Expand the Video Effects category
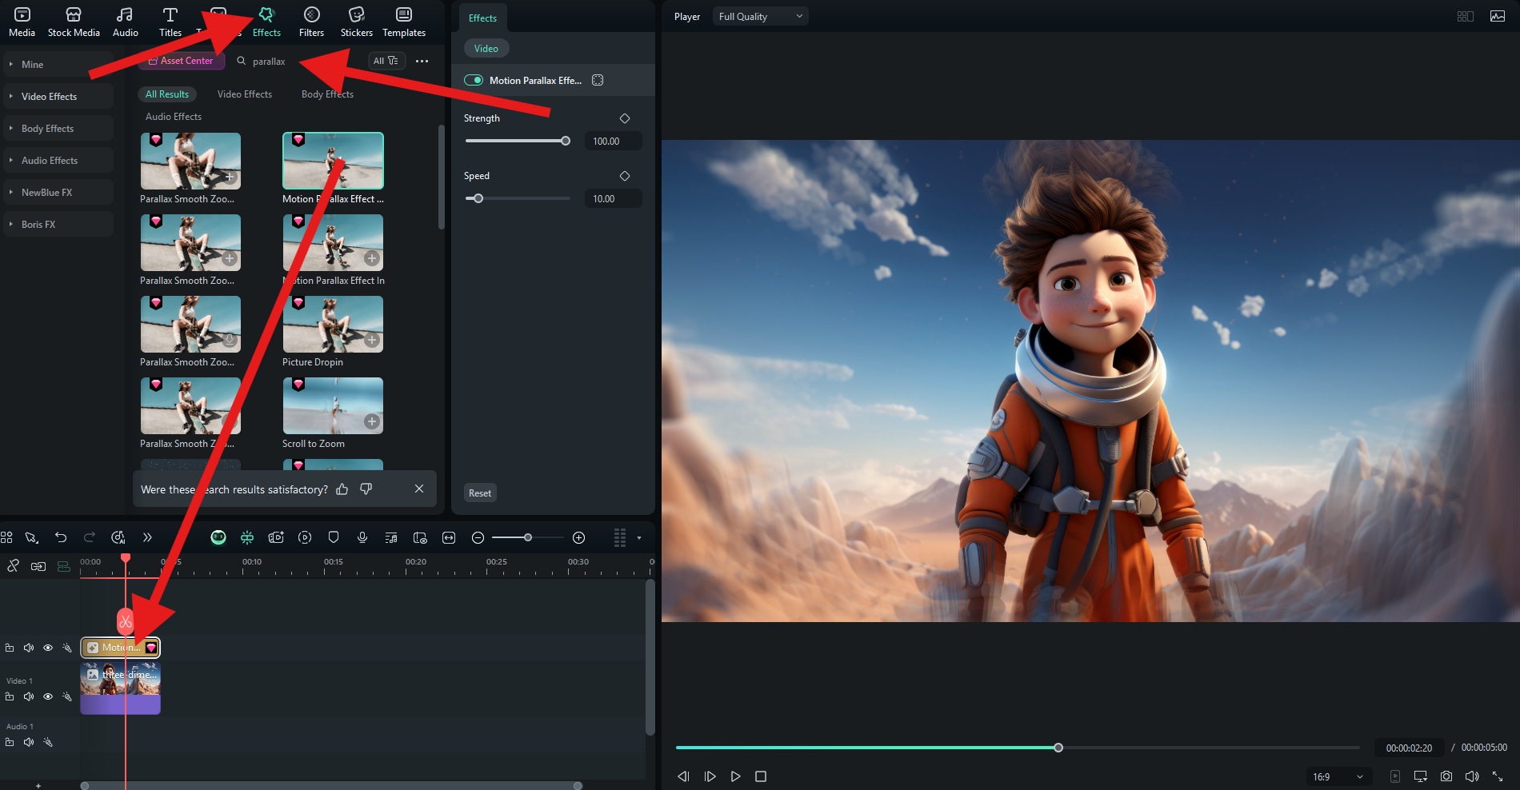Image resolution: width=1520 pixels, height=790 pixels. point(58,96)
